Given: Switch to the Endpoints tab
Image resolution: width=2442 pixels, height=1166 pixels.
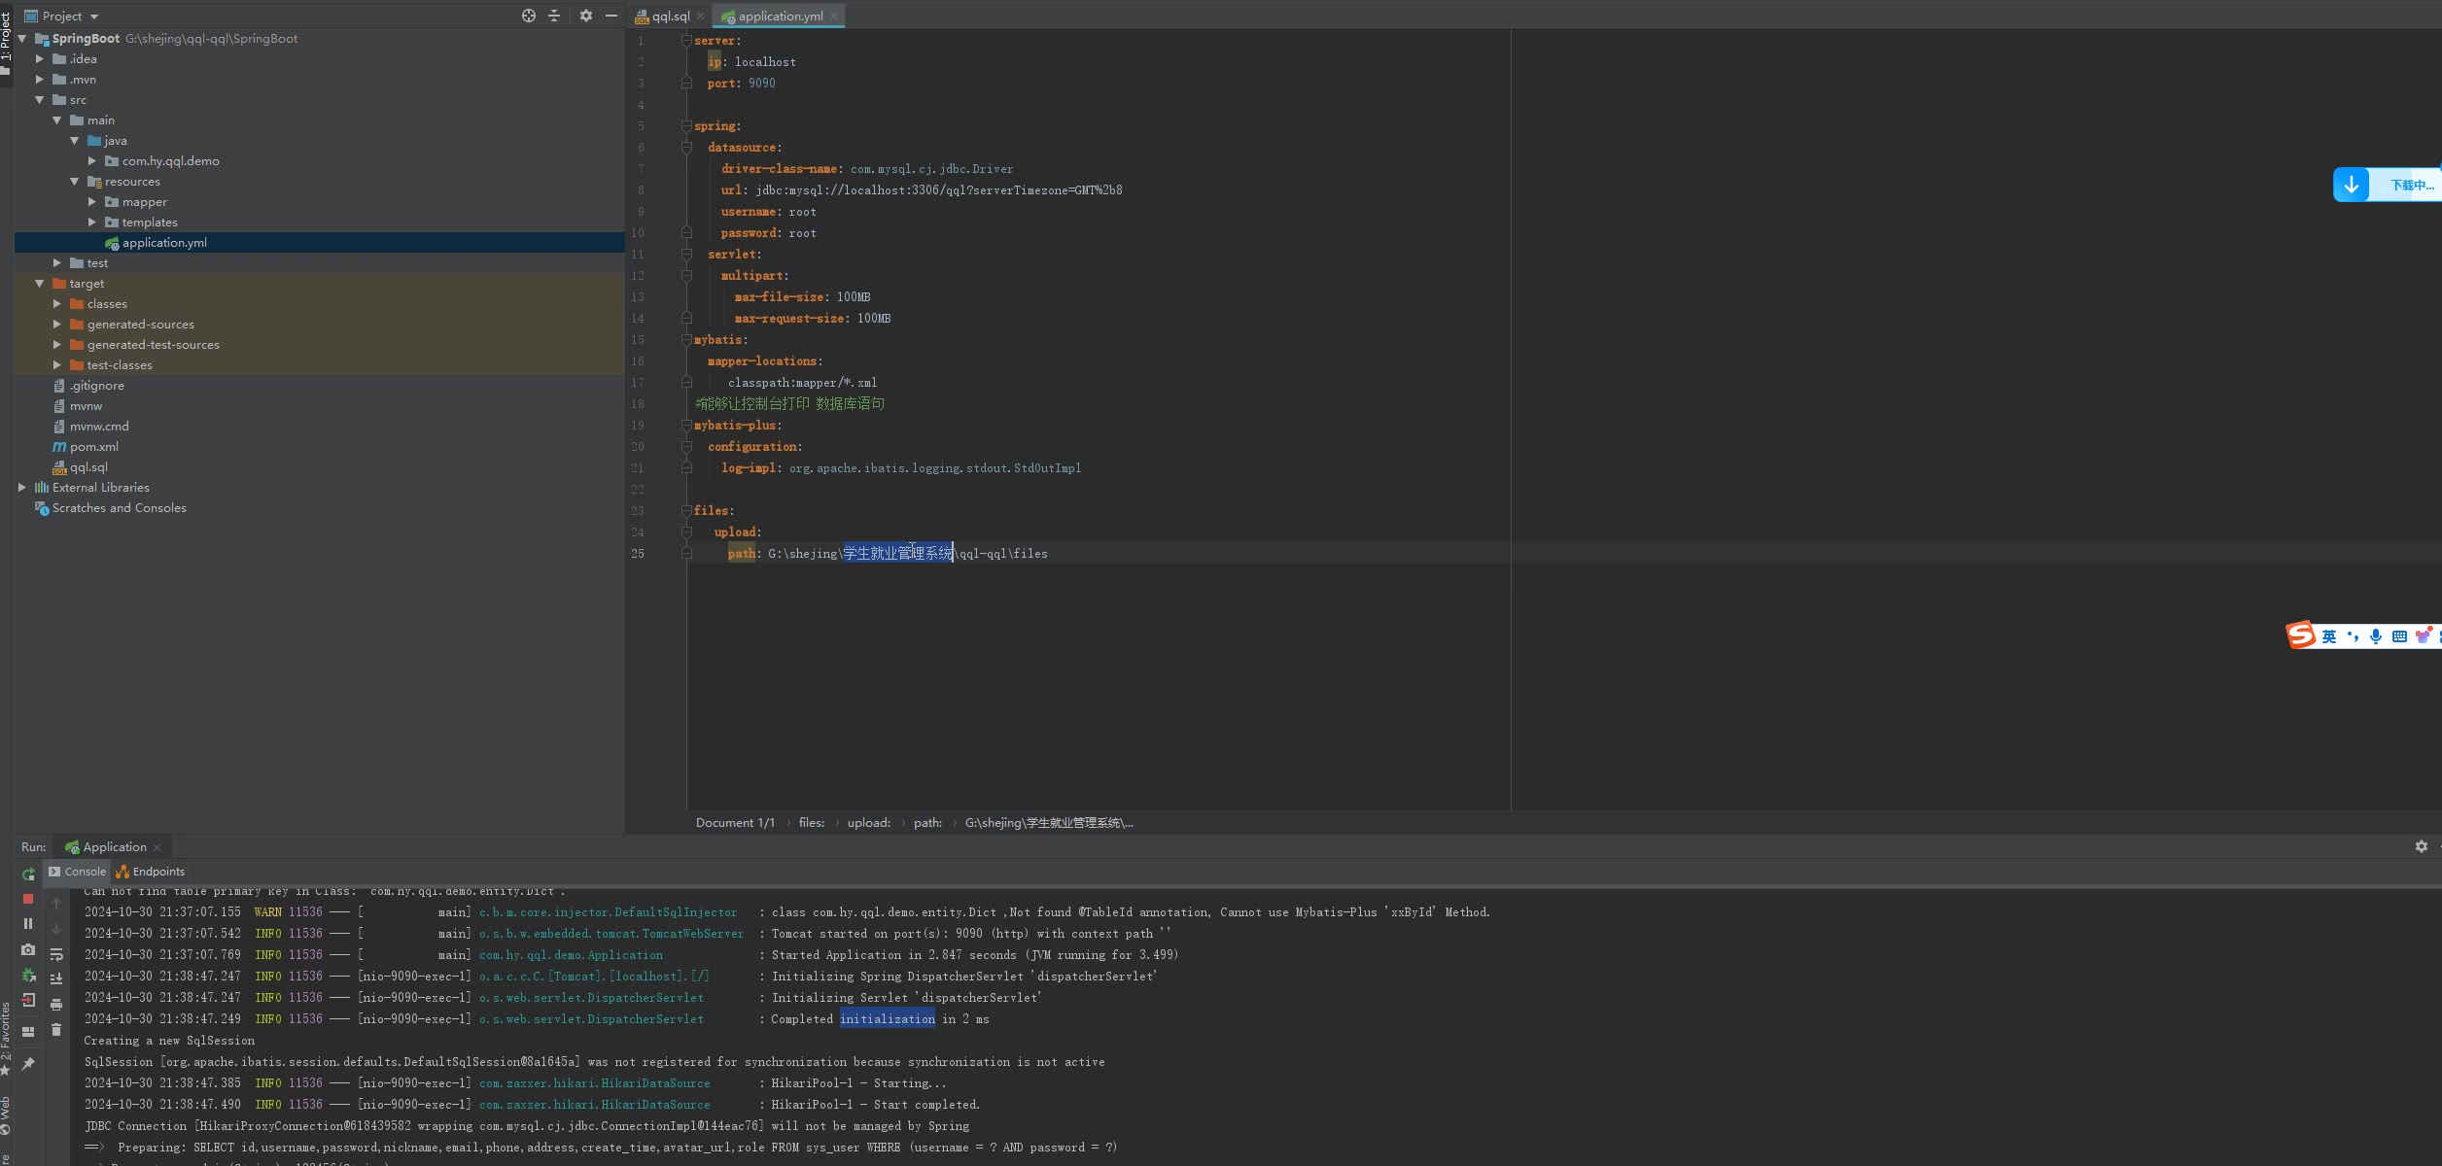Looking at the screenshot, I should [x=157, y=872].
